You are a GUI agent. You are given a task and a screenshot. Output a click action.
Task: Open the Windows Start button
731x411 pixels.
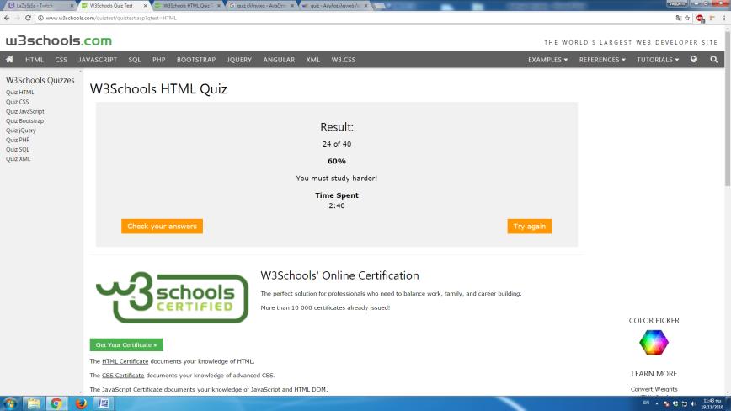(x=10, y=403)
